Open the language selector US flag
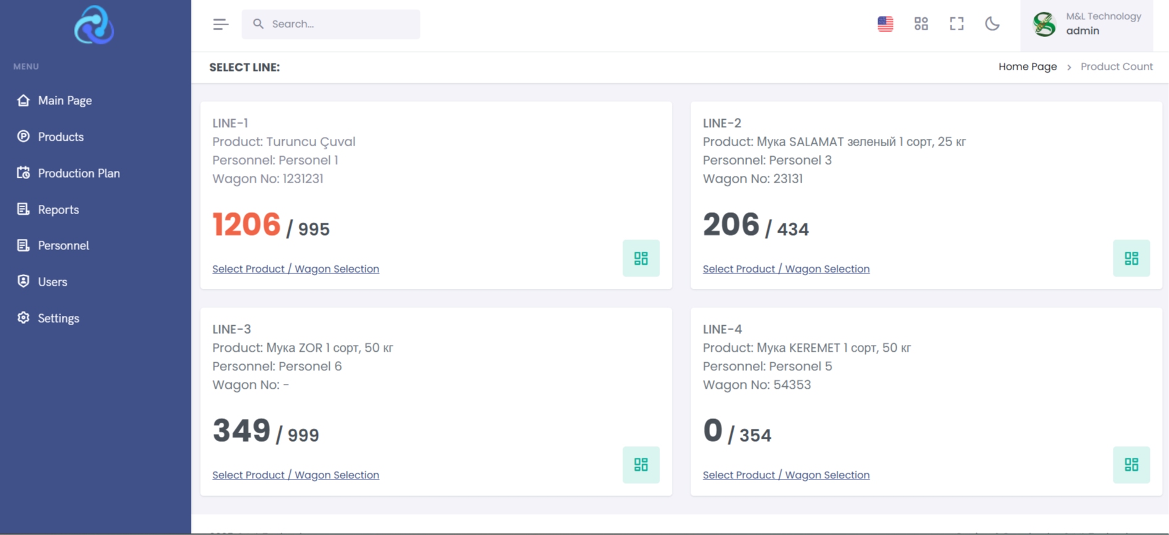1169x535 pixels. pos(885,23)
